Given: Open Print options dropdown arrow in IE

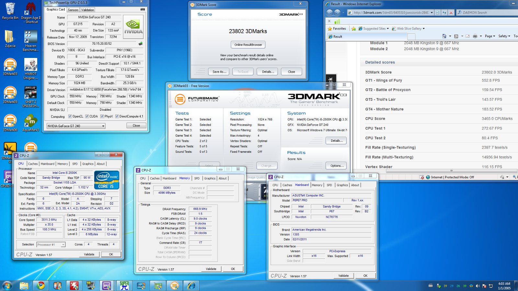Looking at the screenshot, I should (481, 36).
